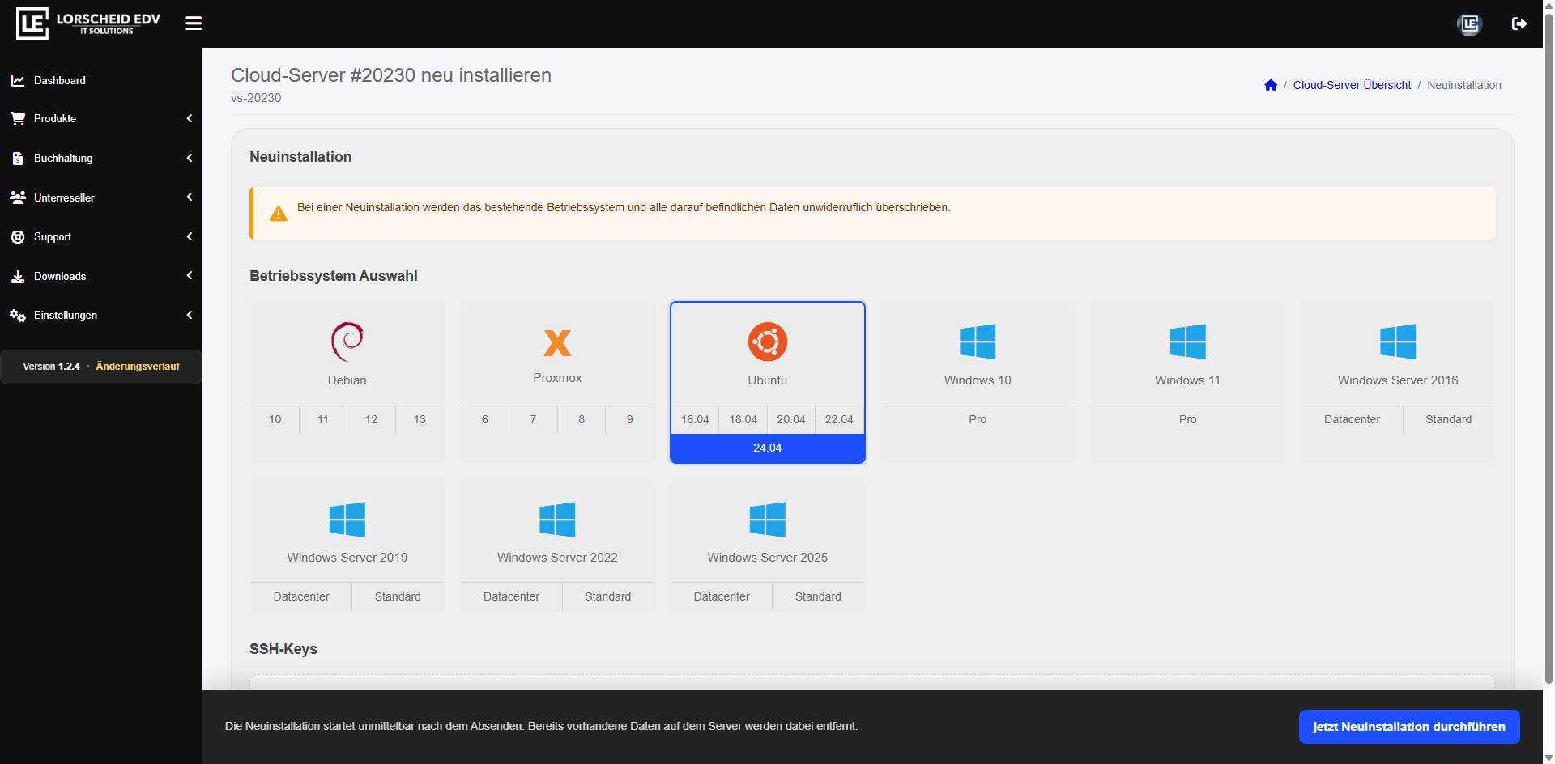Choose Windows Server 2019 Standard
This screenshot has height=764, width=1555.
(x=398, y=596)
